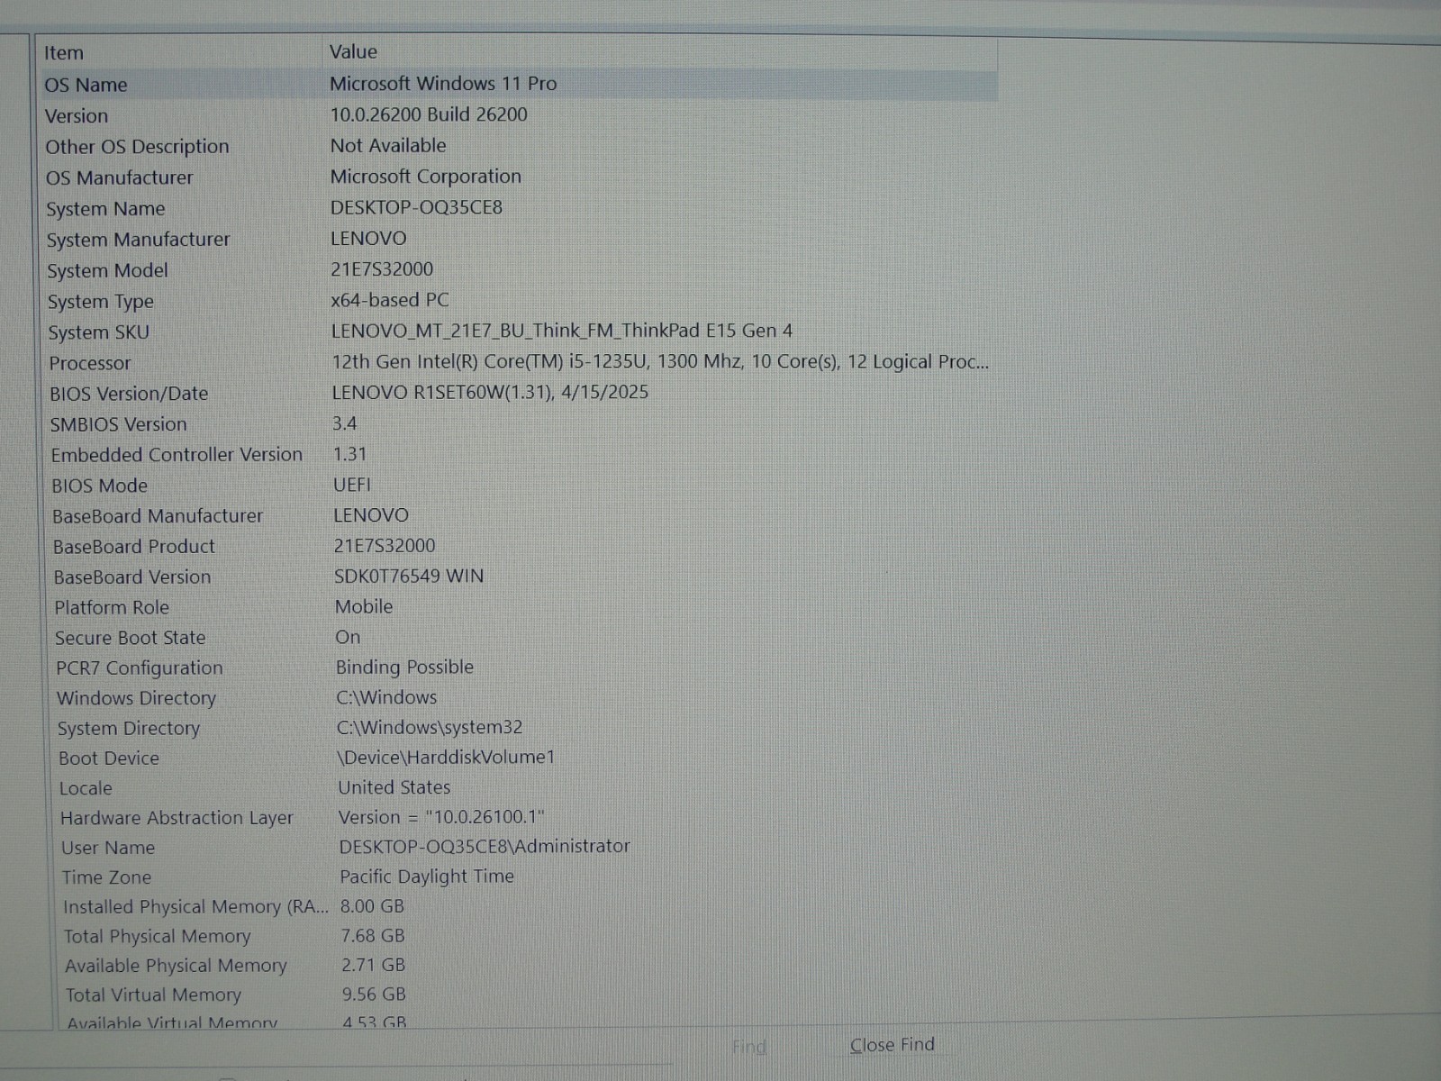Select the PCR7 Configuration row
This screenshot has height=1081, width=1441.
pos(140,668)
